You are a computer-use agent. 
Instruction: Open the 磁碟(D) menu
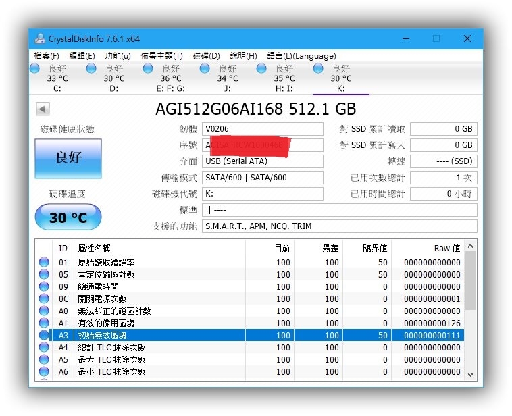(206, 56)
